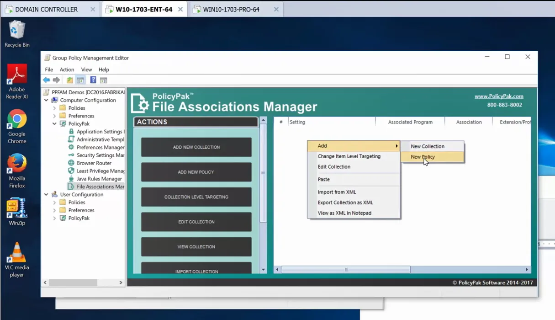Image resolution: width=555 pixels, height=320 pixels.
Task: Select the Least Privilege Manager shield icon
Action: click(71, 171)
